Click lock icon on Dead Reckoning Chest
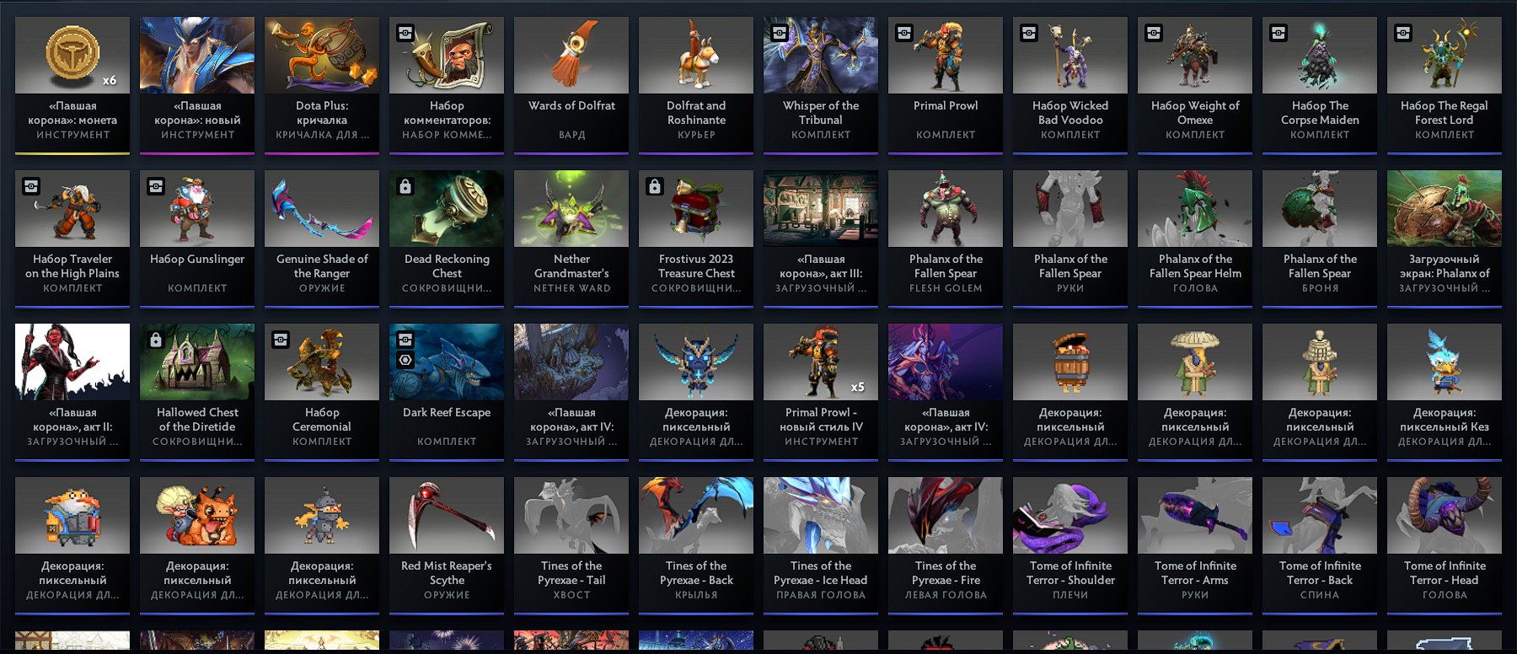The width and height of the screenshot is (1517, 654). [x=405, y=186]
